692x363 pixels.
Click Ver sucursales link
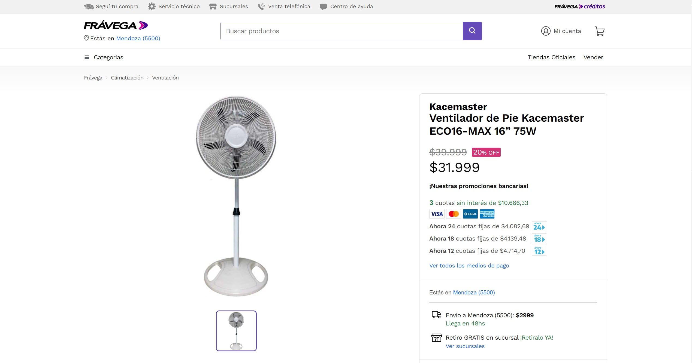click(x=465, y=346)
